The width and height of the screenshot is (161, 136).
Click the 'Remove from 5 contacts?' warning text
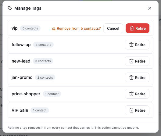79,29
